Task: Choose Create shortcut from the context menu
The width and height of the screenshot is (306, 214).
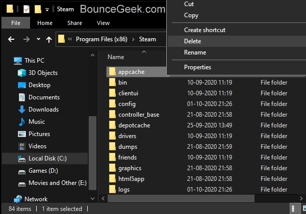Action: coord(237,30)
